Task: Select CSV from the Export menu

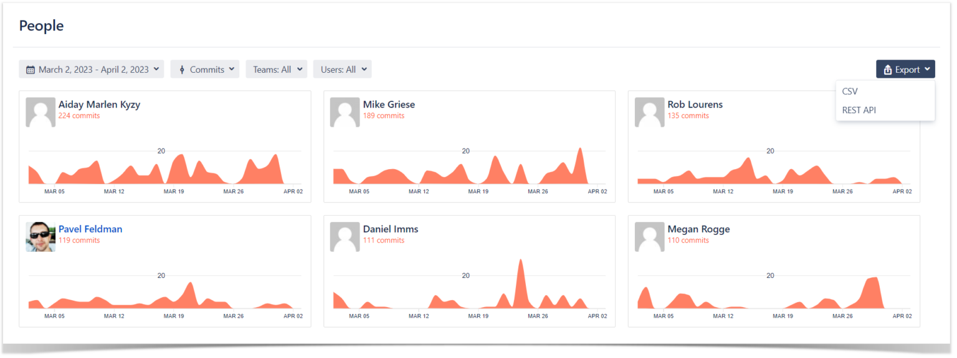Action: point(850,91)
